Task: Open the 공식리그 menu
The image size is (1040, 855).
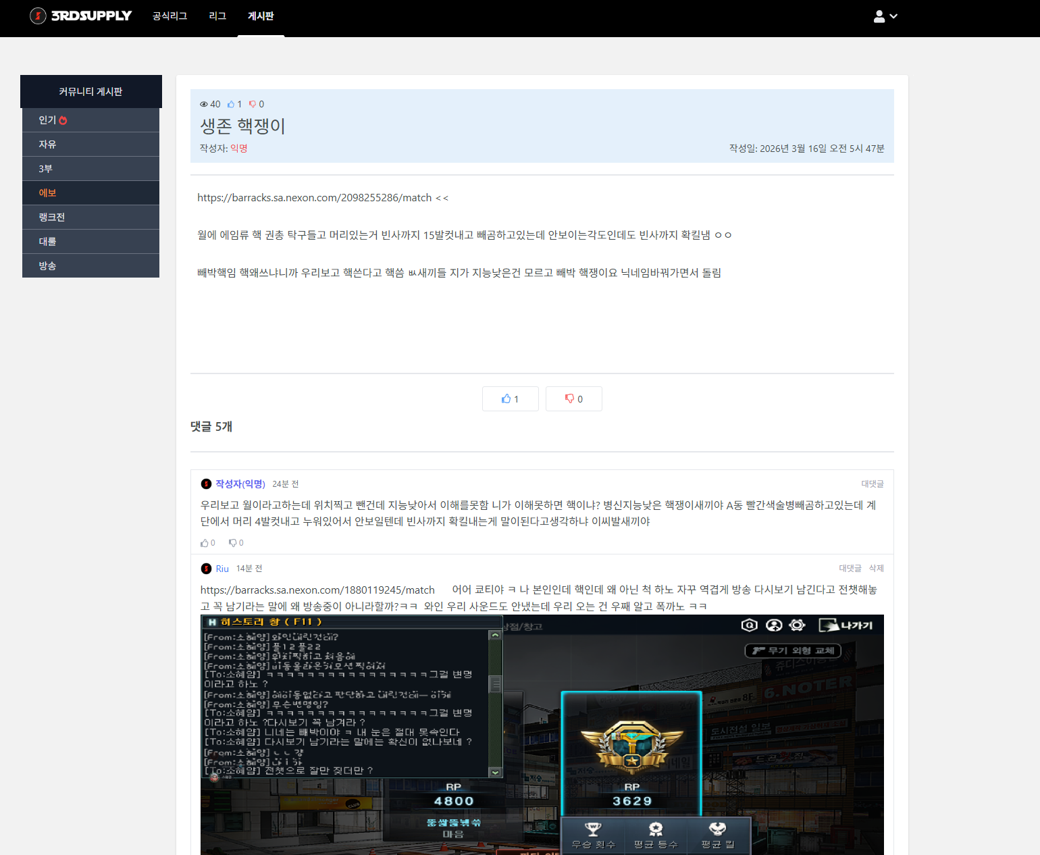Action: 170,16
